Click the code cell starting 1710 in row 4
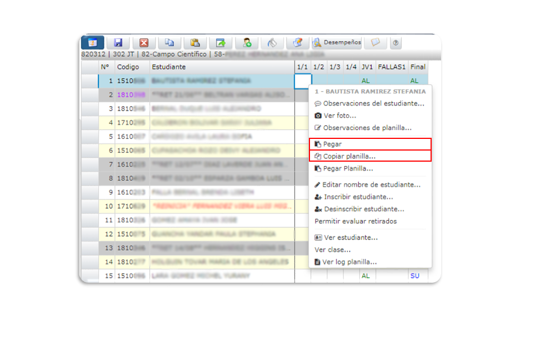 (132, 123)
